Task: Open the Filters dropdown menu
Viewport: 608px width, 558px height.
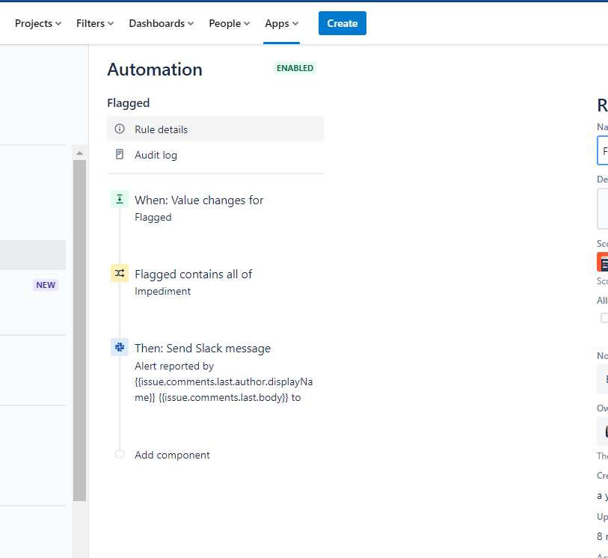Action: pyautogui.click(x=95, y=24)
